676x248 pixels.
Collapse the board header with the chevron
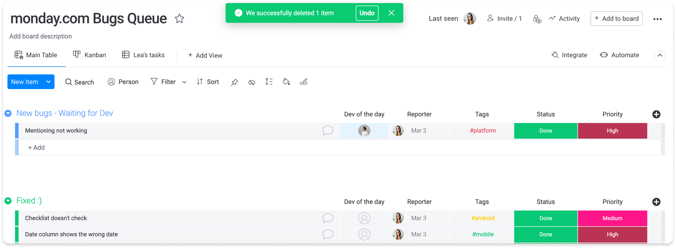pos(659,55)
